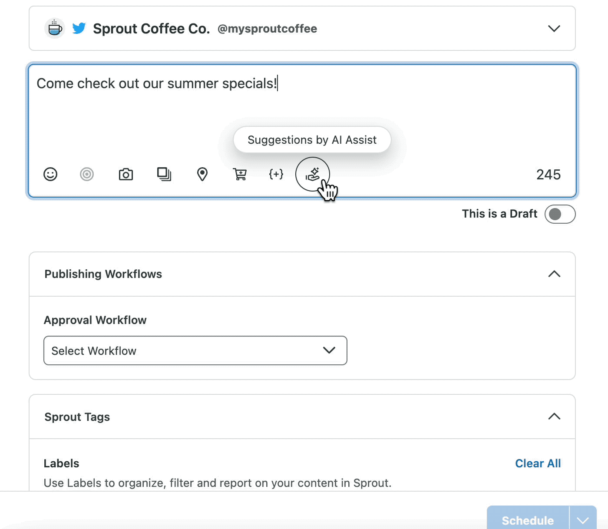Add a photo with camera icon
The width and height of the screenshot is (608, 529).
(x=126, y=174)
